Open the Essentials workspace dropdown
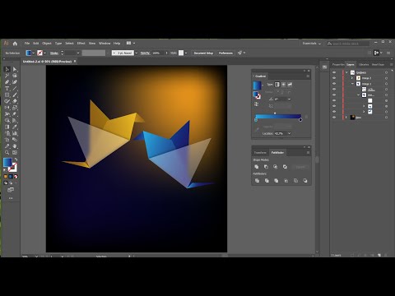Screen dimensions: 395x296 click(x=311, y=44)
